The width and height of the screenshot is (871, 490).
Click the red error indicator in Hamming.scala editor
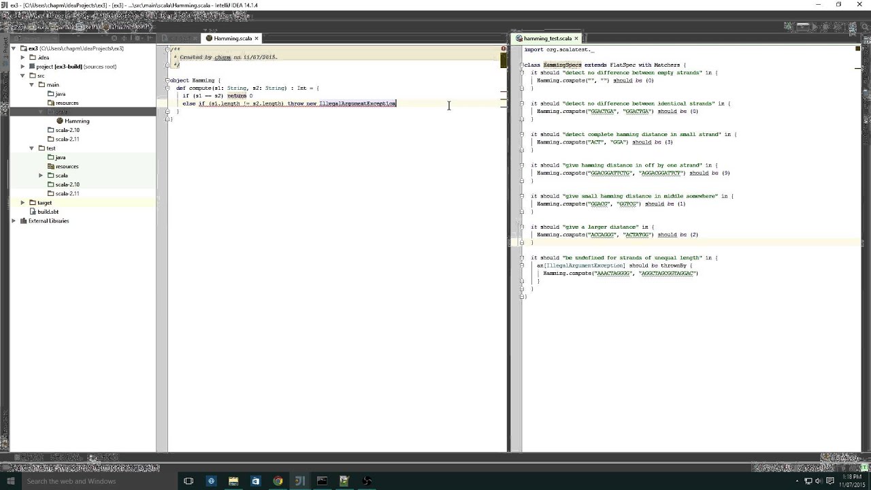click(504, 49)
